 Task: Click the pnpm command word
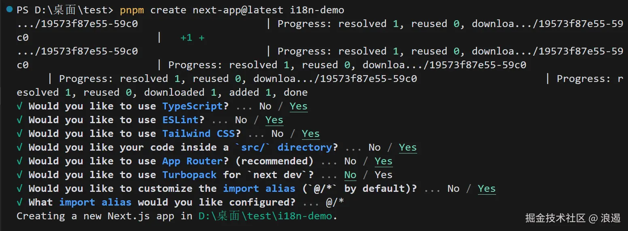tap(132, 10)
